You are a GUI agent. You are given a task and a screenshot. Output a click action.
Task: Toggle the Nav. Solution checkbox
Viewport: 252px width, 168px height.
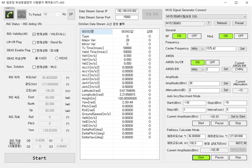click(34, 67)
